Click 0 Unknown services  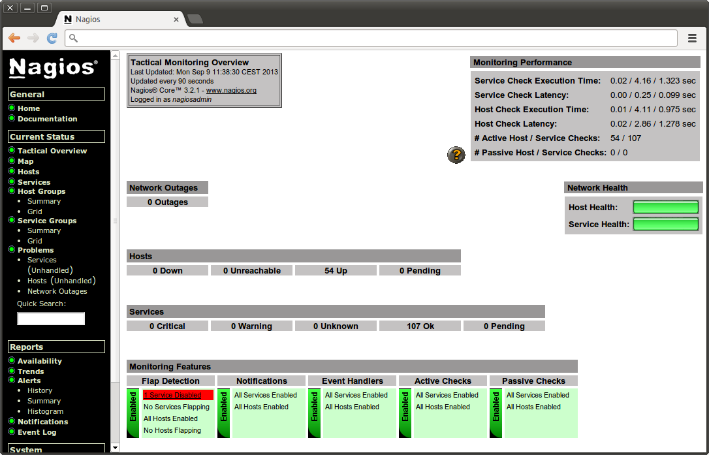point(336,326)
